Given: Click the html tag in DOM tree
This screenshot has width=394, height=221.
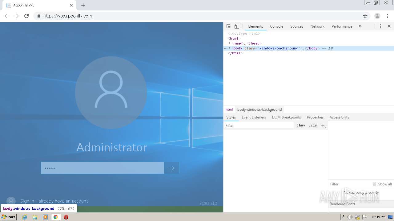Looking at the screenshot, I should 234,38.
